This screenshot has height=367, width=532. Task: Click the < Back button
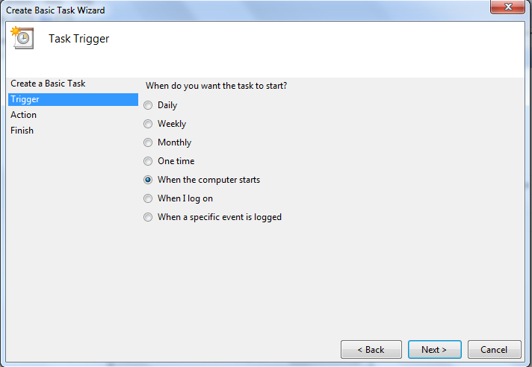(371, 349)
